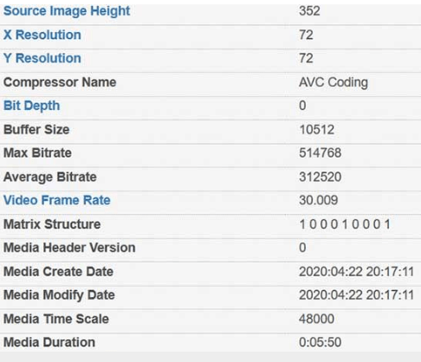Image resolution: width=421 pixels, height=362 pixels.
Task: Open the Source Image Height link
Action: click(67, 11)
